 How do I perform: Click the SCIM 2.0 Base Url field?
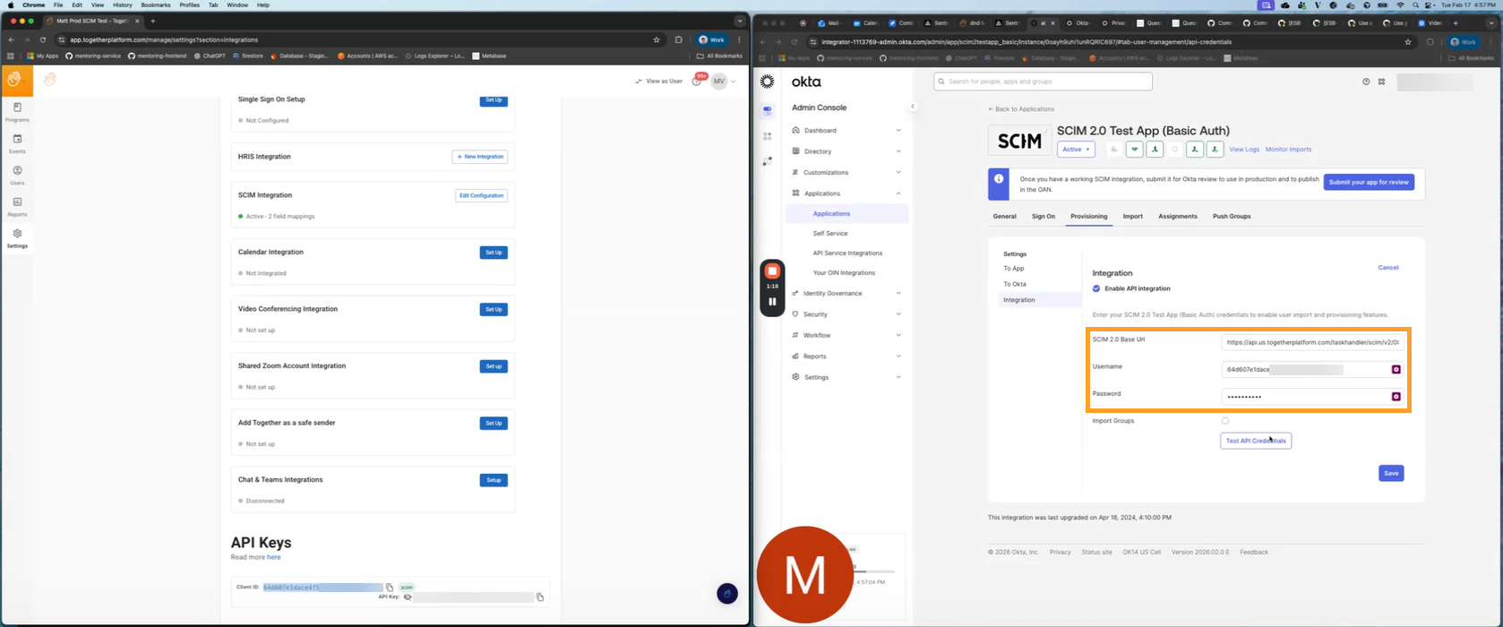click(x=1312, y=342)
